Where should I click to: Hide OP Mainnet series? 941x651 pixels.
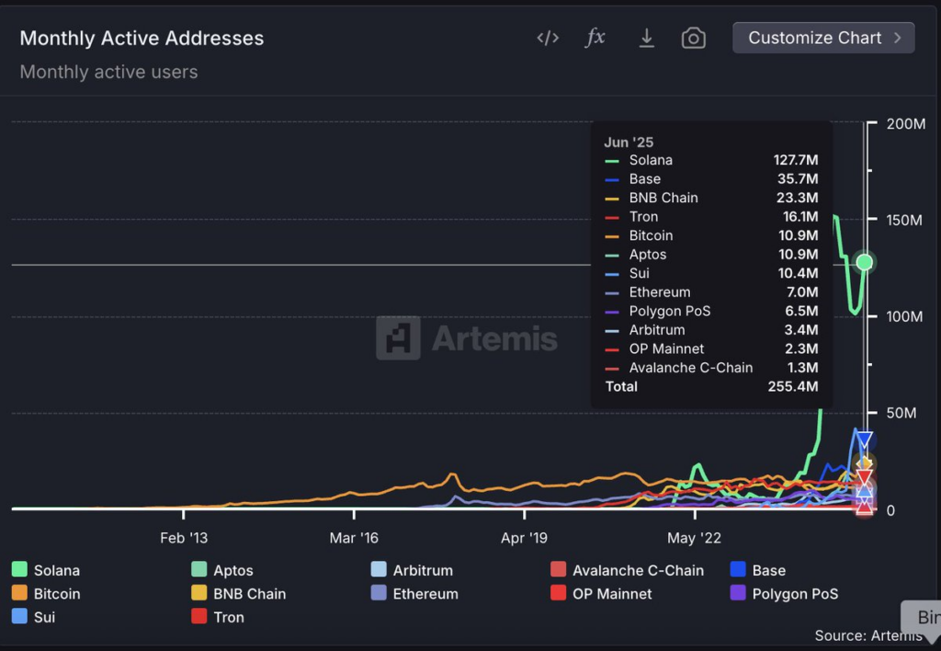tap(601, 593)
